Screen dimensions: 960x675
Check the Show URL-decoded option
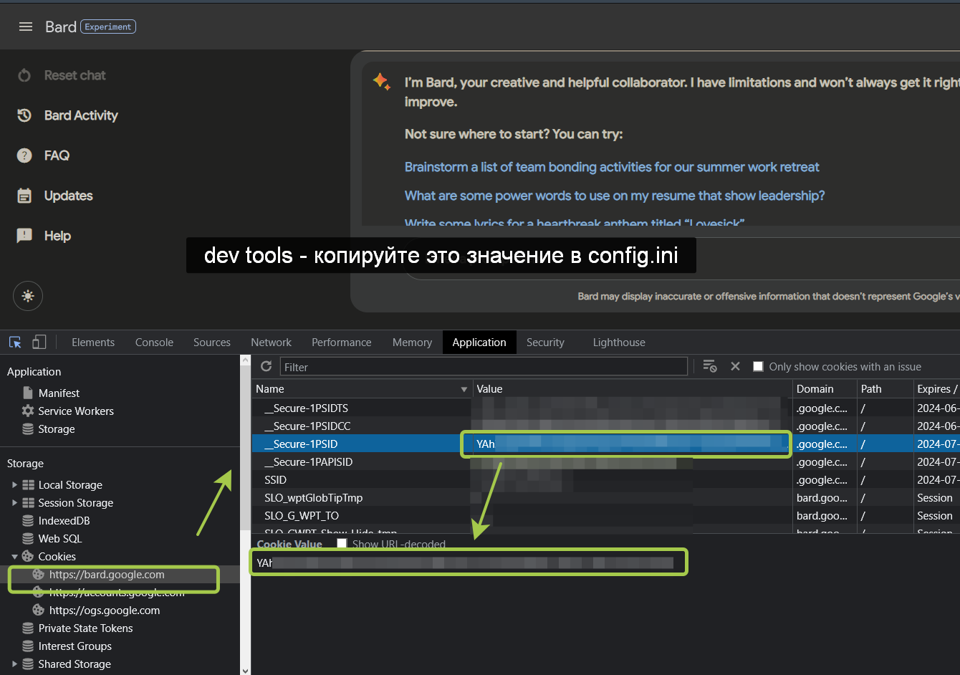point(342,543)
